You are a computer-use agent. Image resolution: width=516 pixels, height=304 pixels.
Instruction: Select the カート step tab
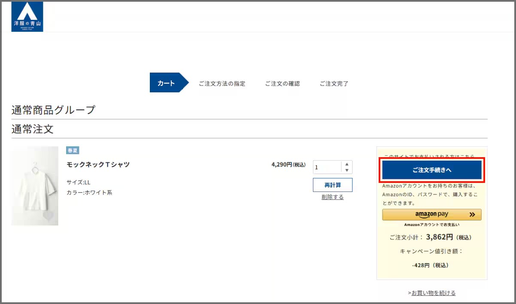click(x=166, y=83)
